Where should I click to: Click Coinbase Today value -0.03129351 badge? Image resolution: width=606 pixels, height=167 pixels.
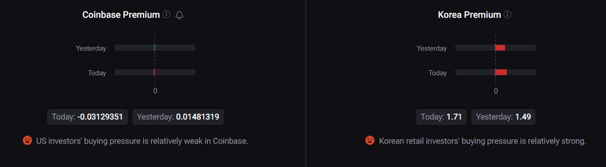pyautogui.click(x=88, y=117)
